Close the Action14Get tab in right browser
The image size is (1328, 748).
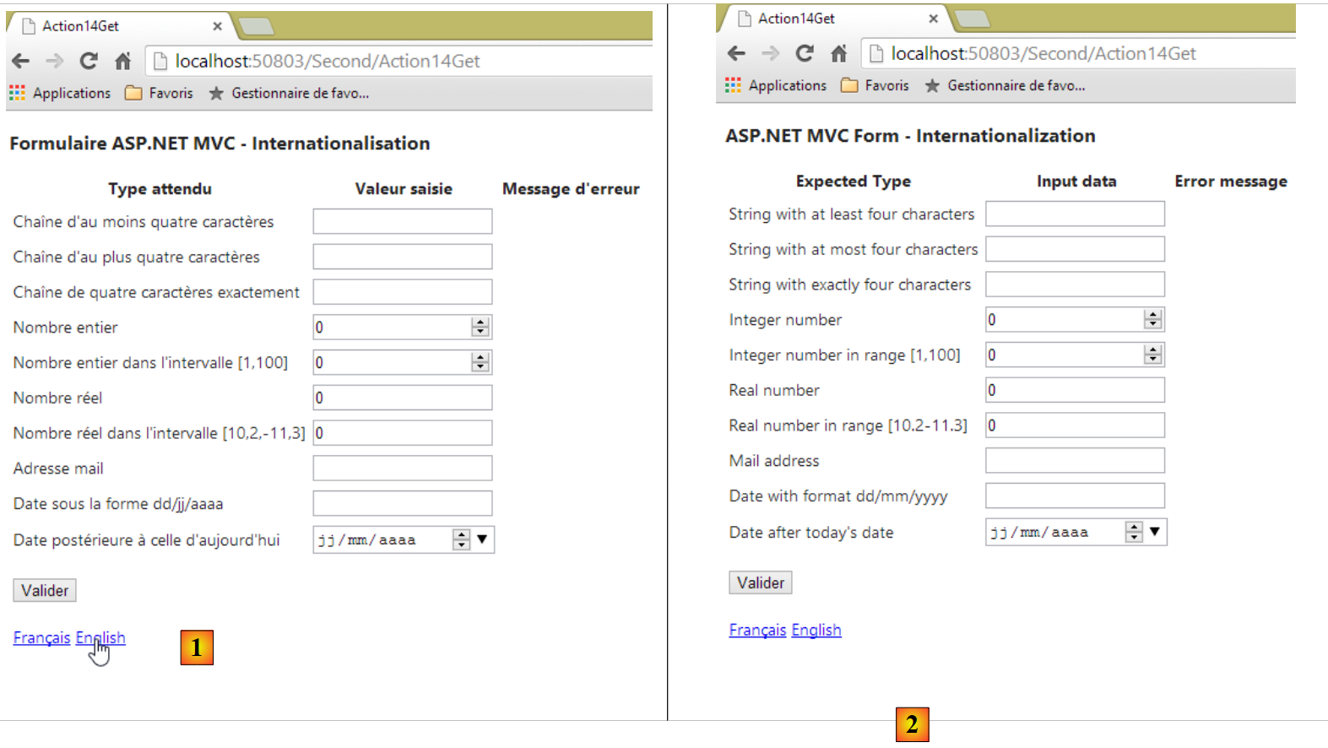click(933, 19)
